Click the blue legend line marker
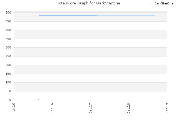The width and height of the screenshot is (178, 133). (150, 4)
